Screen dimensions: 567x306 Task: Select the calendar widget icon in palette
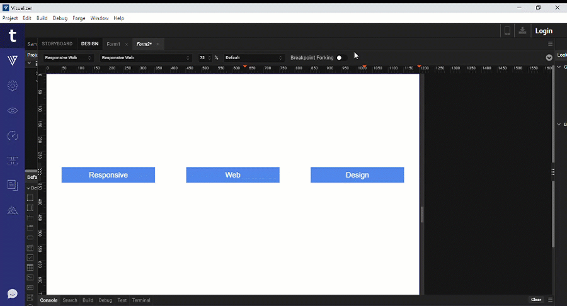[30, 248]
